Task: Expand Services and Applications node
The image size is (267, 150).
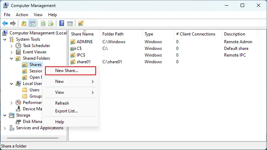Action: click(x=5, y=128)
